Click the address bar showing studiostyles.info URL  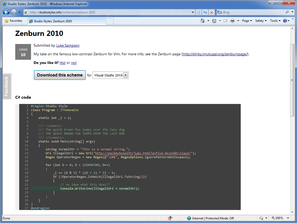pos(109,12)
